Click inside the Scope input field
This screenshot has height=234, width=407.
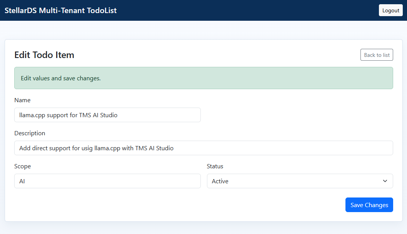point(107,181)
